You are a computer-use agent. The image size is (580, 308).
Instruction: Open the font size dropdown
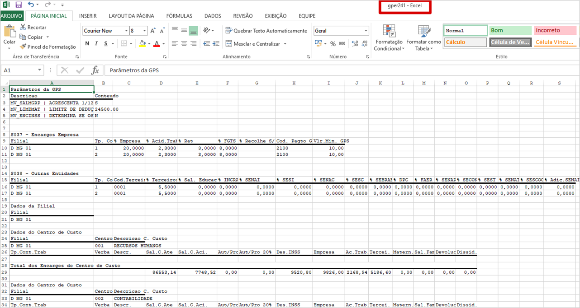(145, 31)
